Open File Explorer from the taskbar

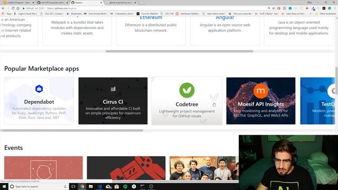pyautogui.click(x=91, y=186)
